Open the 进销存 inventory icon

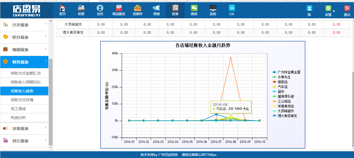(138, 8)
